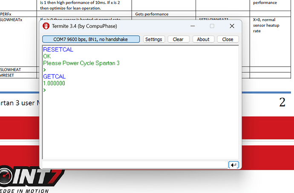Open Termite Settings

154,39
